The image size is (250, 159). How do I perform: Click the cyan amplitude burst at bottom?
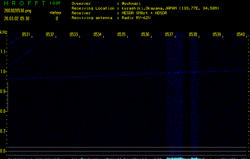pyautogui.click(x=175, y=158)
